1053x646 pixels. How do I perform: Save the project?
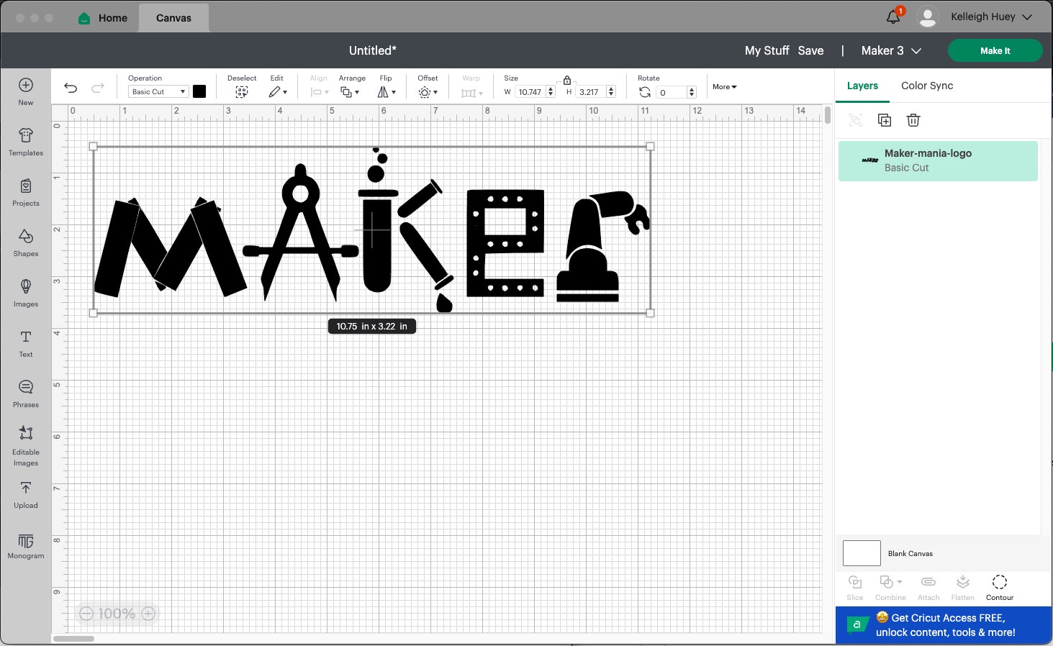click(x=810, y=50)
